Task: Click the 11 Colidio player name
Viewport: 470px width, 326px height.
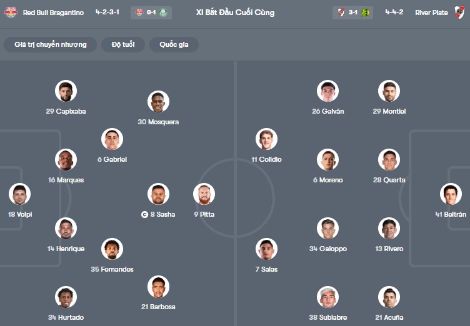Action: pyautogui.click(x=266, y=159)
